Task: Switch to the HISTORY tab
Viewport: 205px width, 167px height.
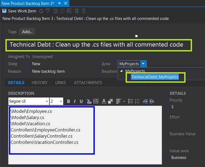Action: tap(40, 82)
